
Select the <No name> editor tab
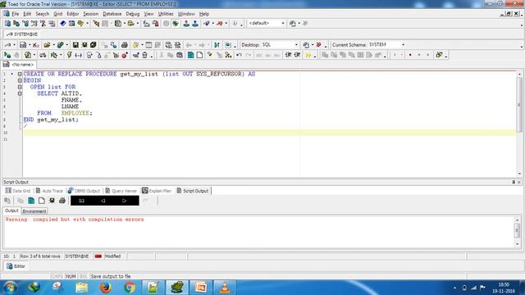pyautogui.click(x=19, y=65)
